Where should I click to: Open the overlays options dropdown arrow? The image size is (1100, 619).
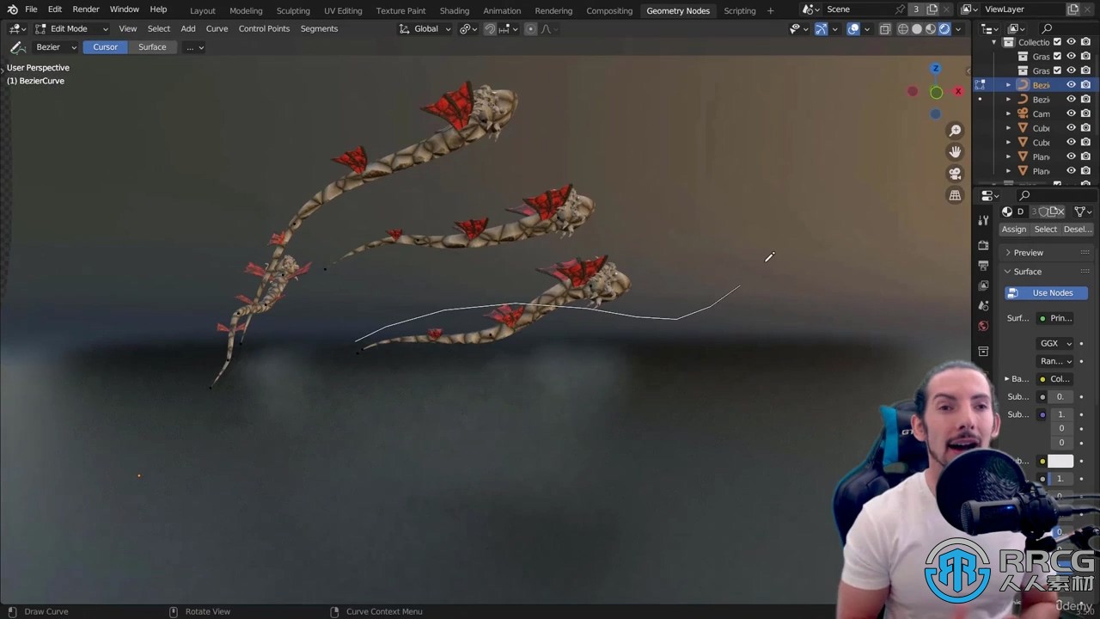(x=868, y=28)
